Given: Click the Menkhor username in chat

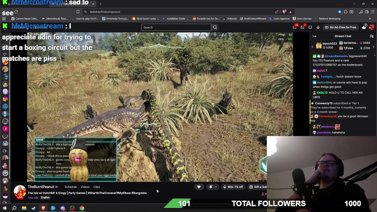Looking at the screenshot, I should [327, 127].
